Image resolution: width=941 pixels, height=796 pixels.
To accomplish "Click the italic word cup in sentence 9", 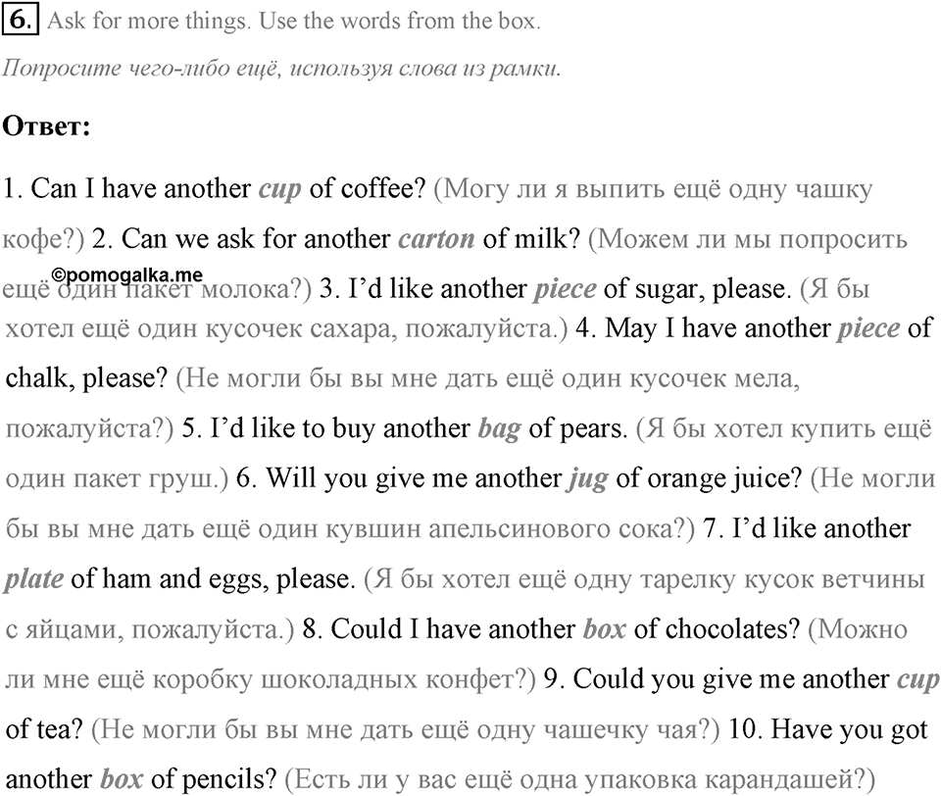I will [x=918, y=680].
